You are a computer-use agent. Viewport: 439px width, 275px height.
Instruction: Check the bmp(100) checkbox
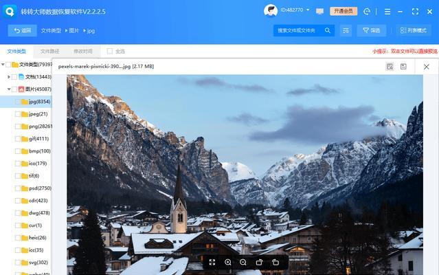(18, 151)
